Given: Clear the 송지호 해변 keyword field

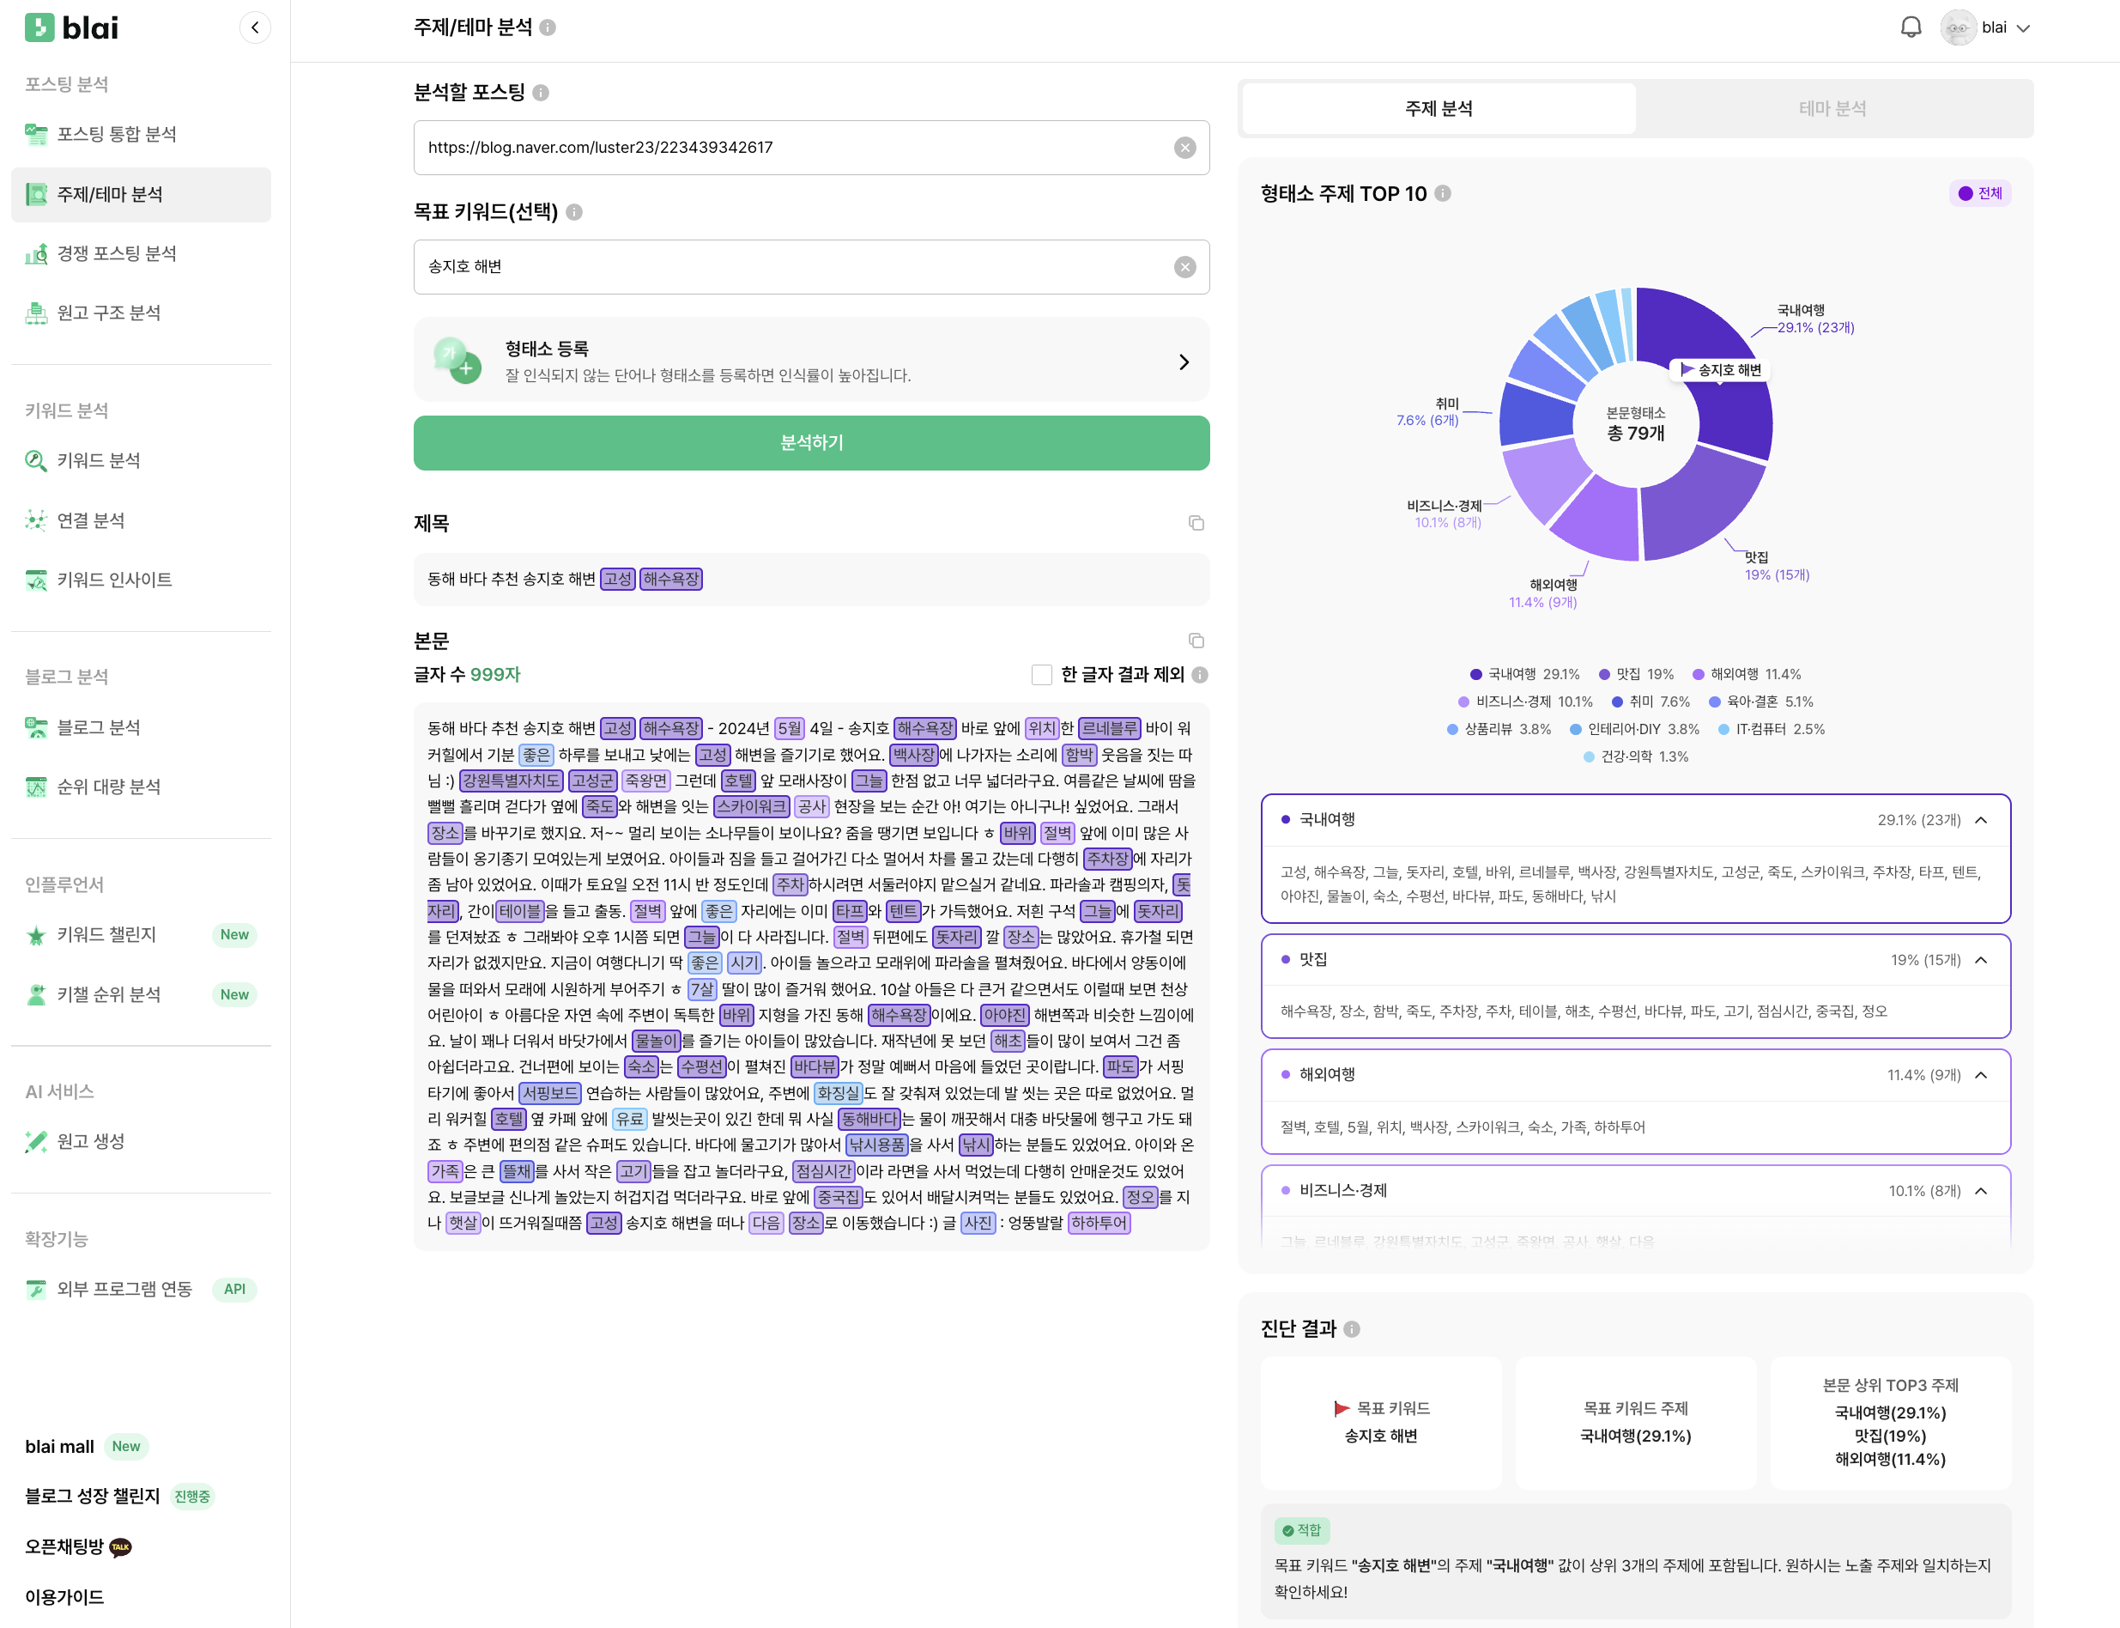Looking at the screenshot, I should click(x=1184, y=267).
